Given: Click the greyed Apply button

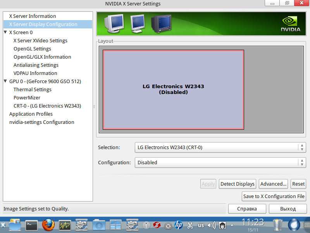Looking at the screenshot, I should pos(208,184).
